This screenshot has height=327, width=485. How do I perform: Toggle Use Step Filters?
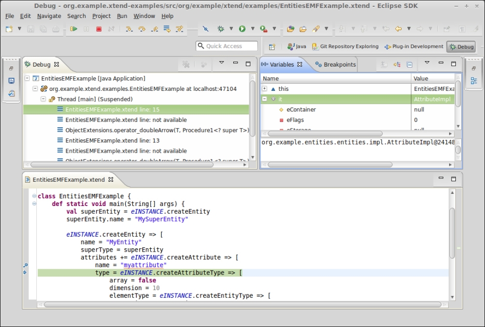[x=179, y=29]
